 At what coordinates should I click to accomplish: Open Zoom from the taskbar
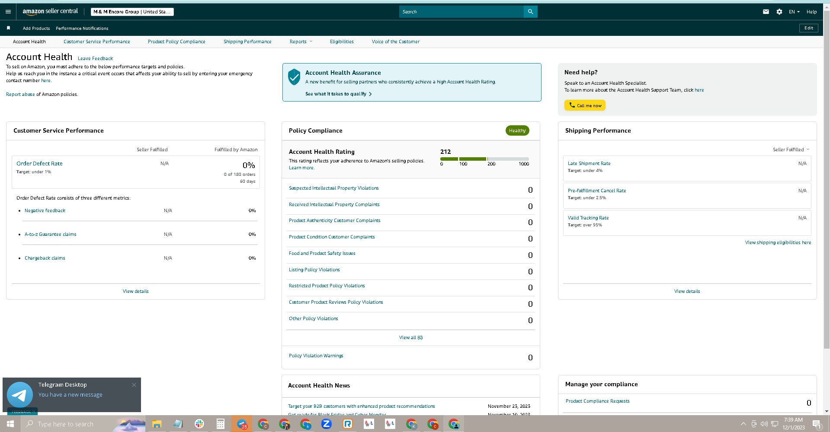[327, 424]
